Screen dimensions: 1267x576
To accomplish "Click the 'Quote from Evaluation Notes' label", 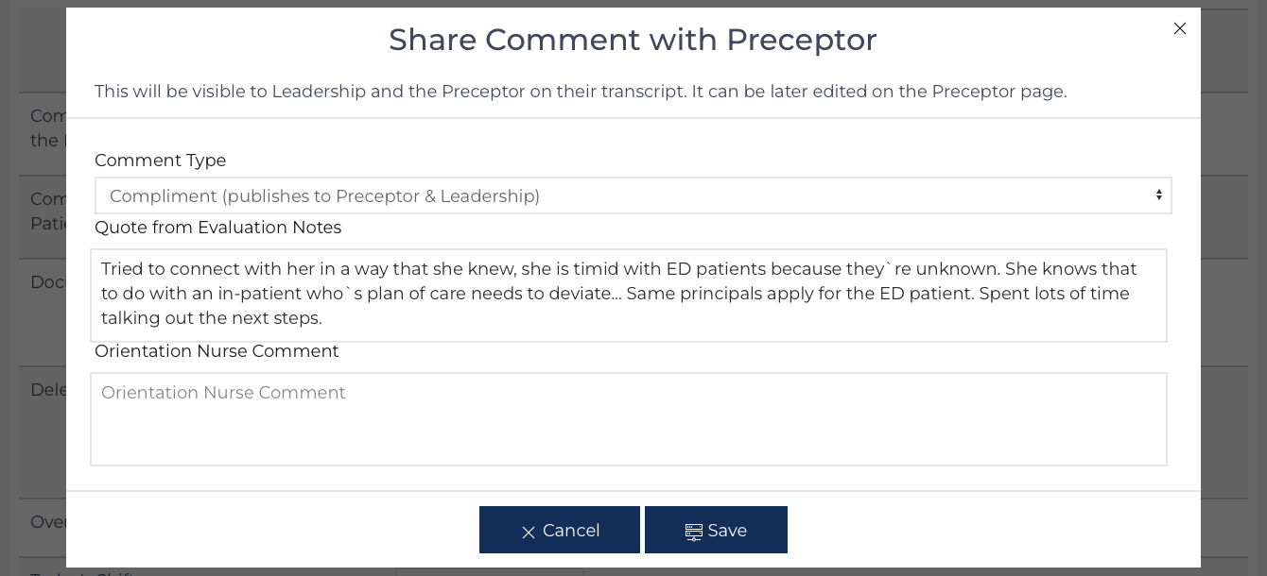I will point(217,228).
